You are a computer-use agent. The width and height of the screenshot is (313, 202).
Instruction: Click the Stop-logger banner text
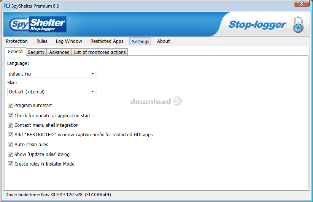257,25
